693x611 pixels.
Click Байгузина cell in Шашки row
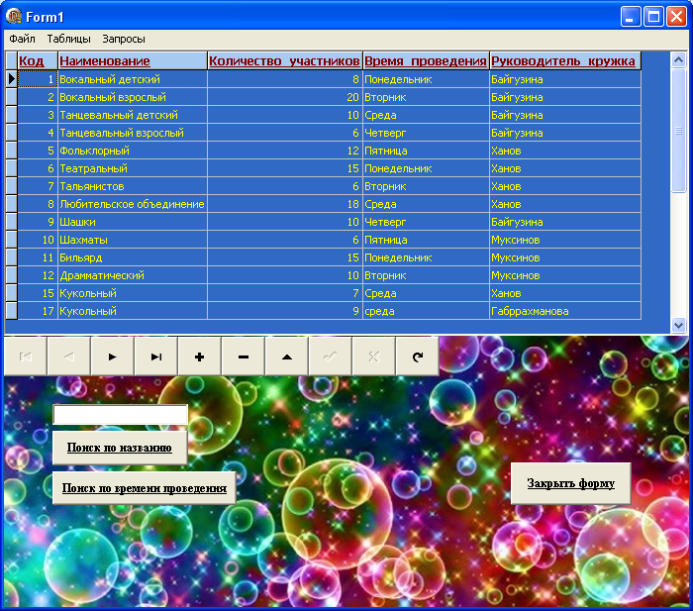pyautogui.click(x=565, y=222)
